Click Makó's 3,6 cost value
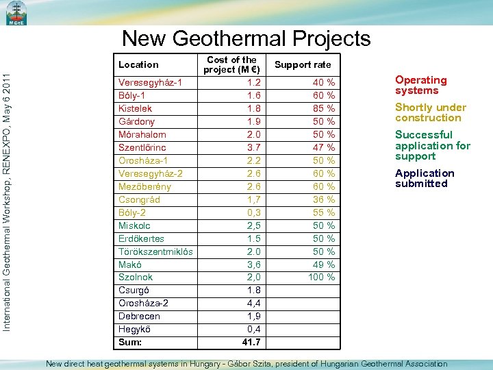 (x=254, y=265)
